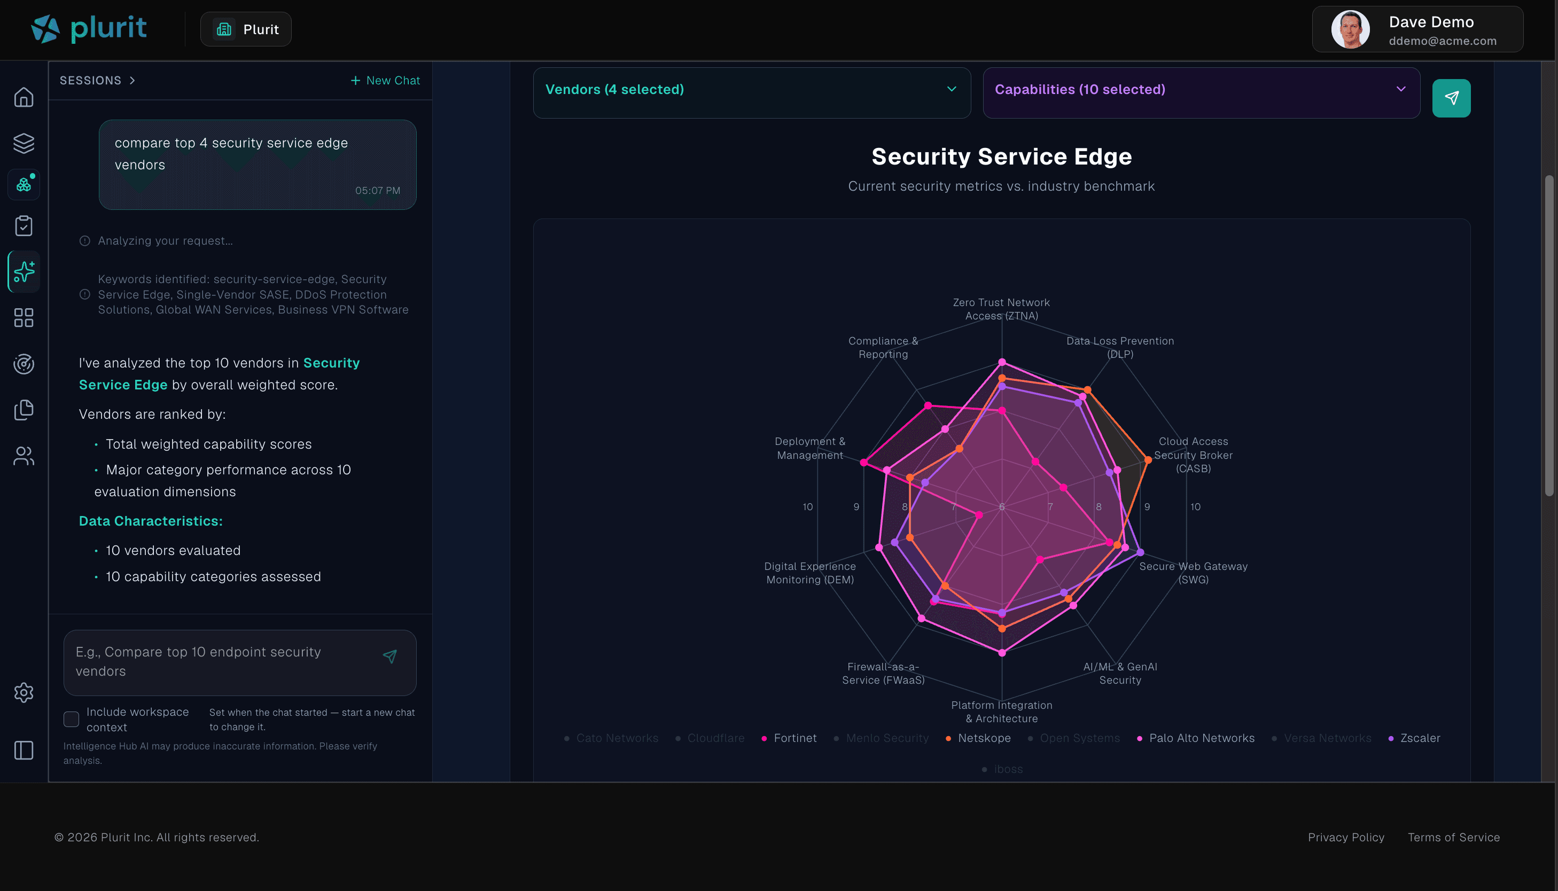Open the stacked layers sidebar icon

24,143
